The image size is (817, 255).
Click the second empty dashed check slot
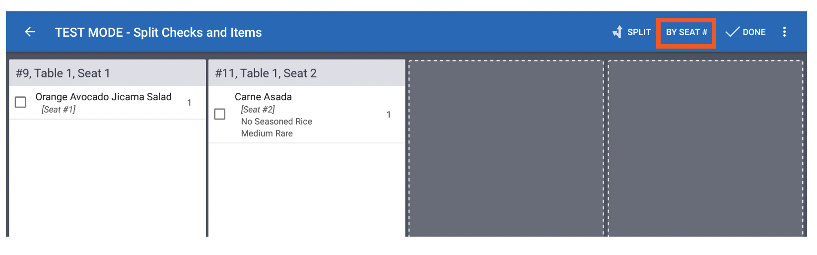point(705,149)
